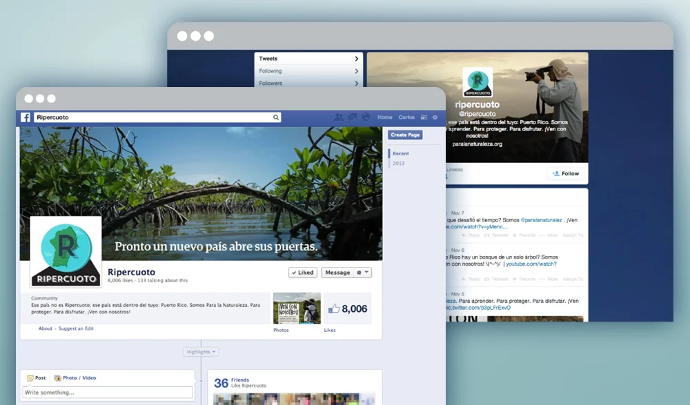Click the cover photo of mangroves
The image size is (690, 405).
(x=201, y=194)
